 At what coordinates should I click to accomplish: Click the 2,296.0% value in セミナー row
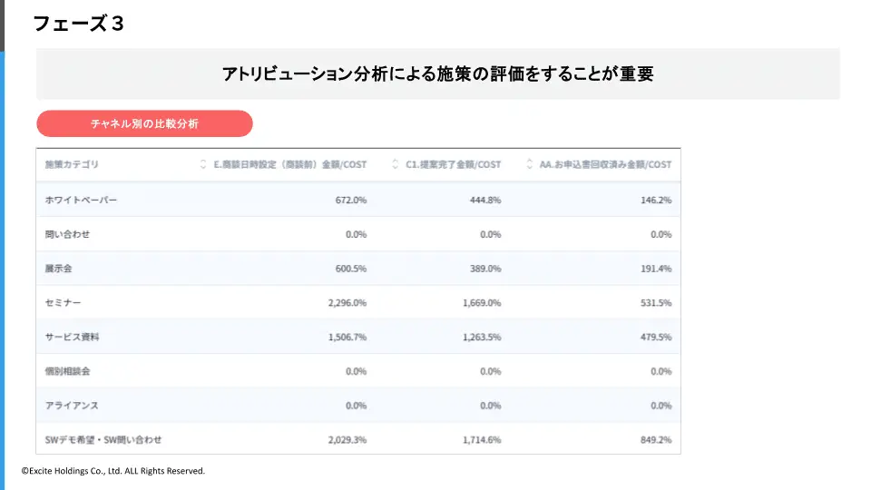click(347, 303)
